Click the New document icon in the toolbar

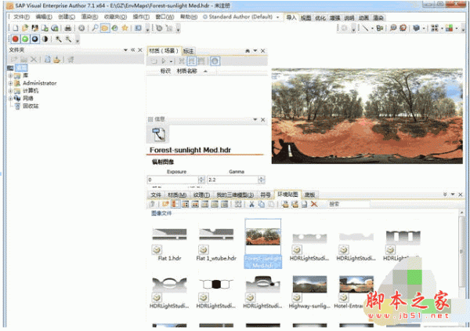[16, 28]
